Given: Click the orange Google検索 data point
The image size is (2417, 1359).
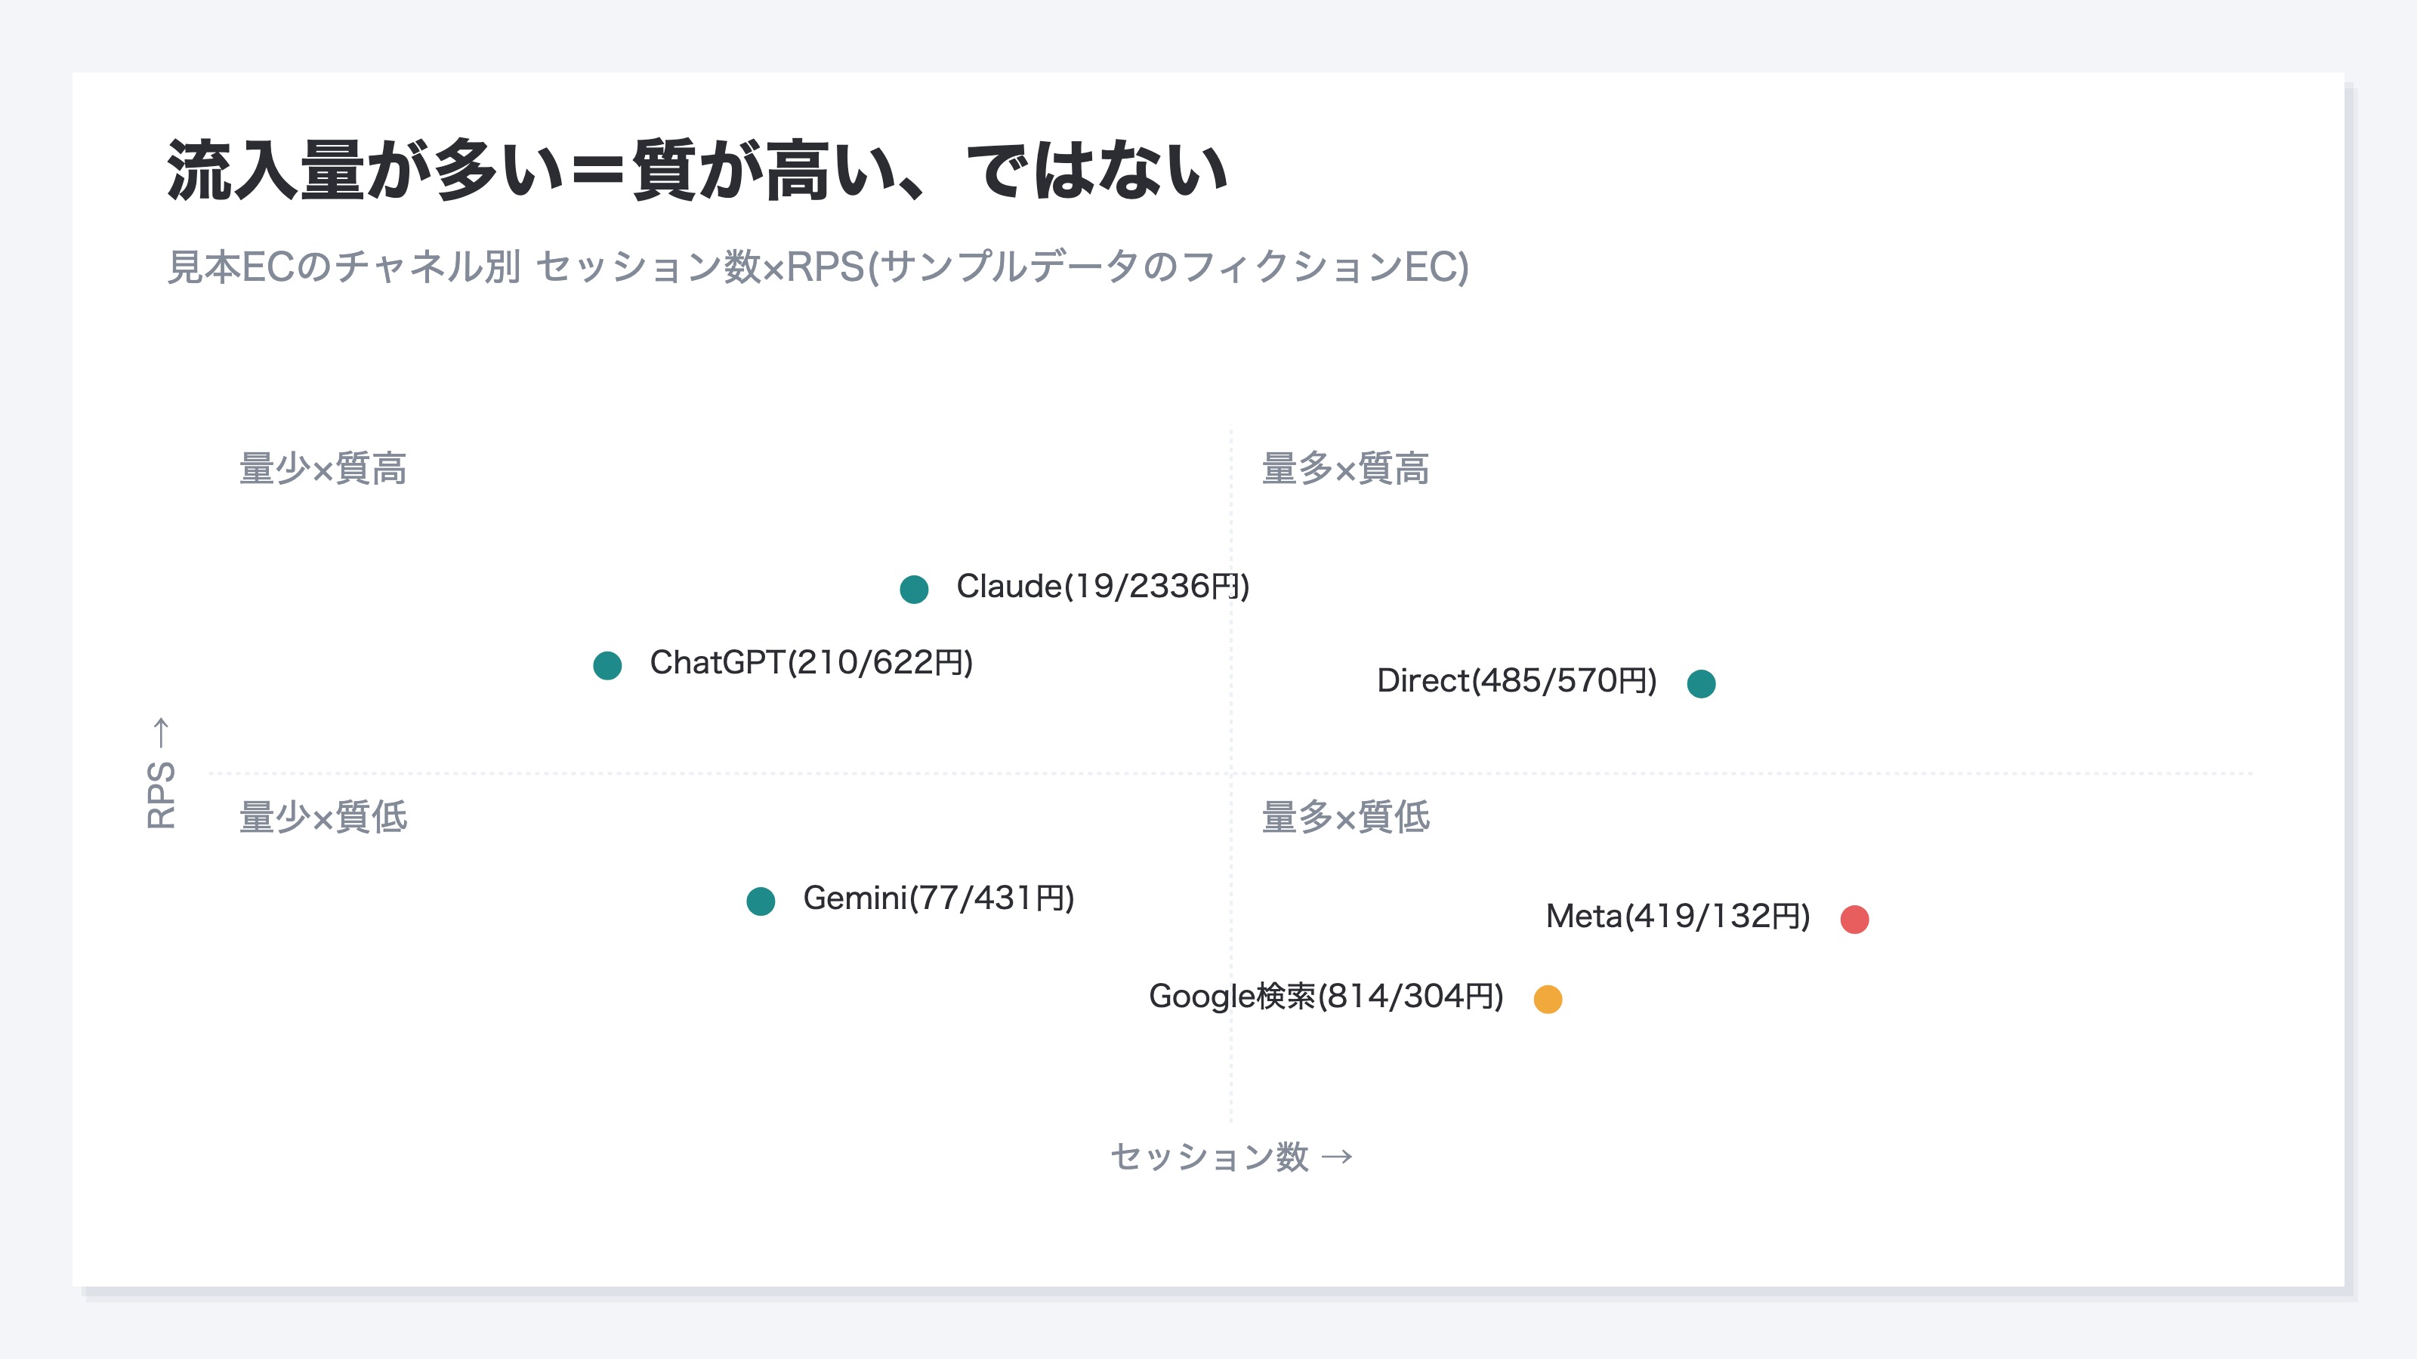Looking at the screenshot, I should click(1547, 1000).
